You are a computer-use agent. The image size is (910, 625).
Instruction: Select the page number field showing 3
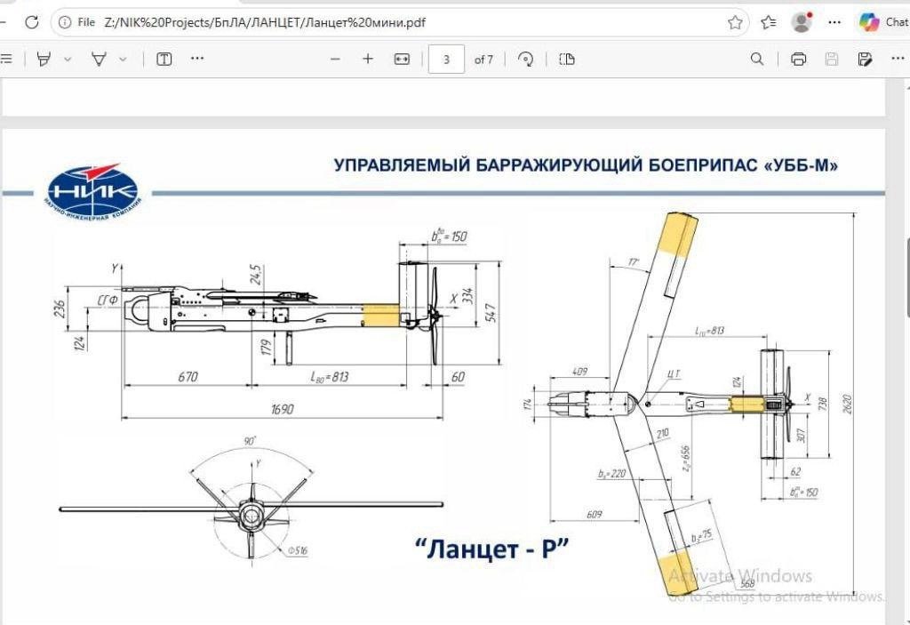pyautogui.click(x=446, y=60)
